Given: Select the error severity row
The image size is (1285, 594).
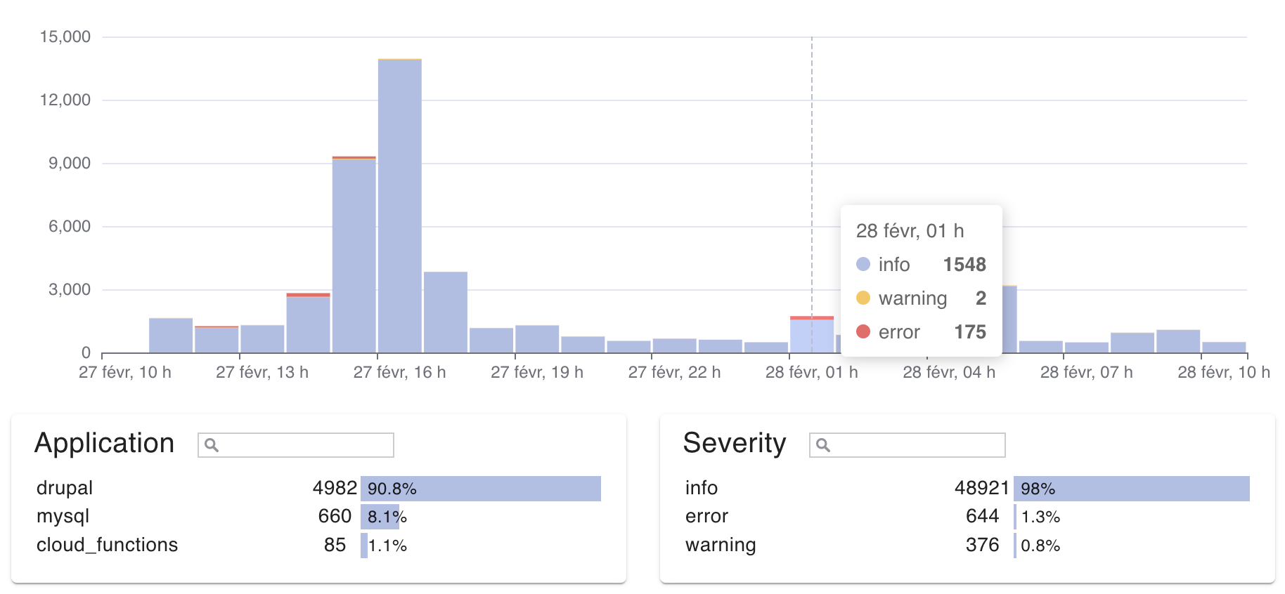Looking at the screenshot, I should (706, 516).
